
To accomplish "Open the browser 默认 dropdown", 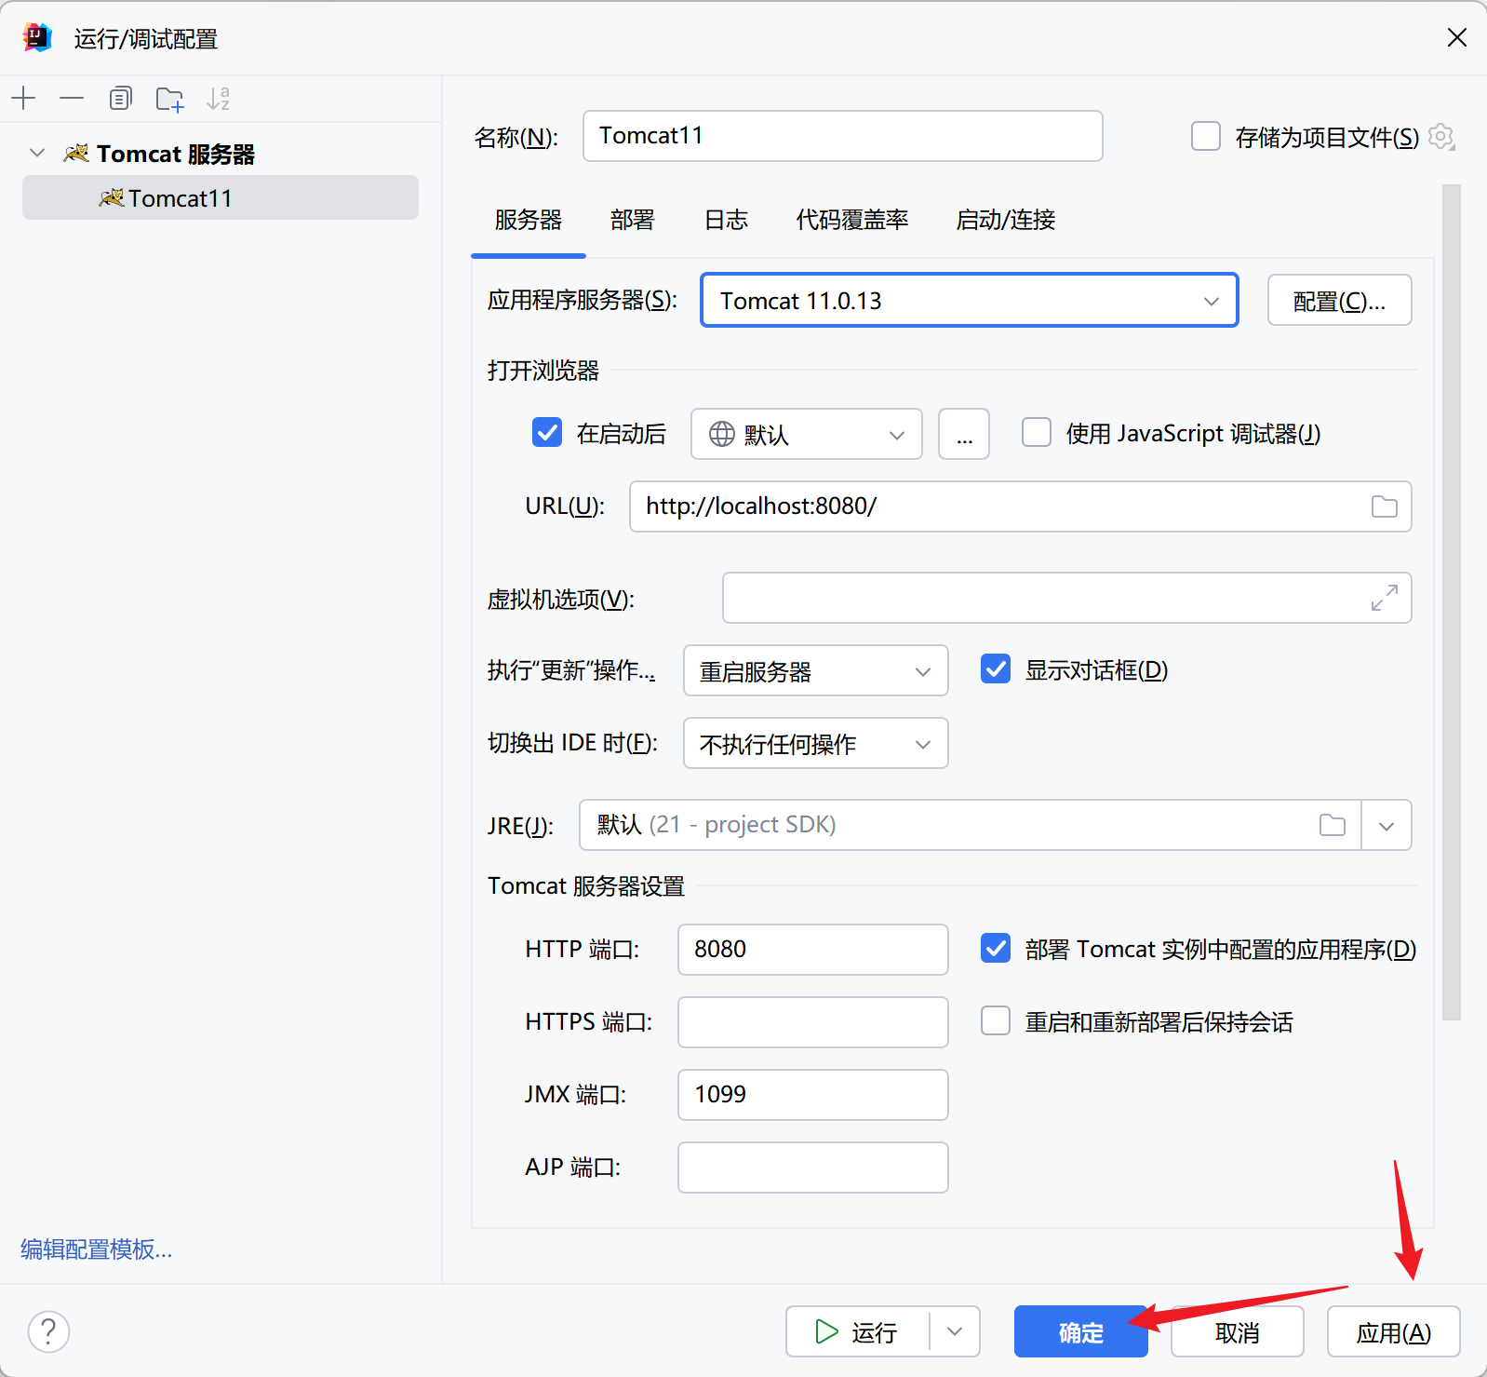I will point(806,434).
